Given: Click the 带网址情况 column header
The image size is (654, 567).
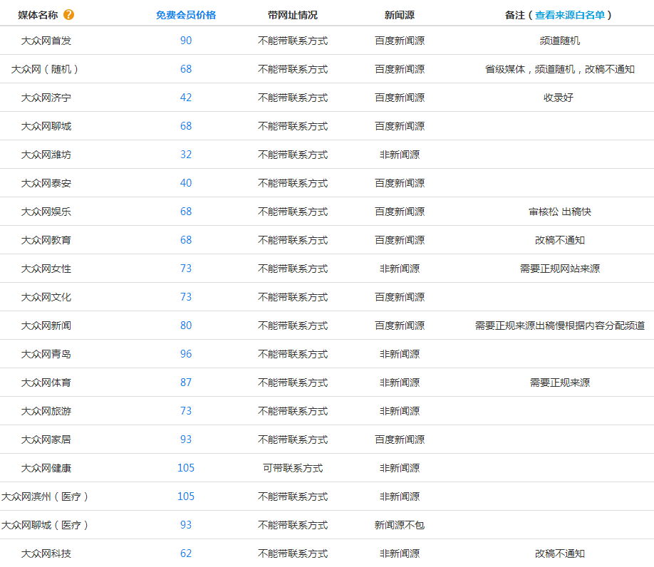Looking at the screenshot, I should [293, 15].
